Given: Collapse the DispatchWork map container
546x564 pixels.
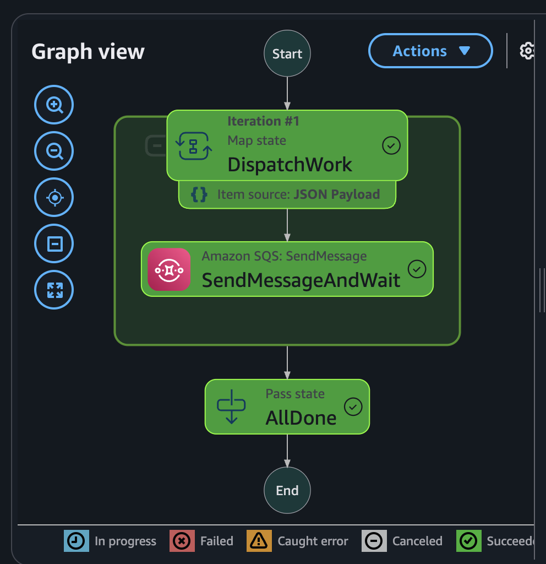Looking at the screenshot, I should 157,145.
